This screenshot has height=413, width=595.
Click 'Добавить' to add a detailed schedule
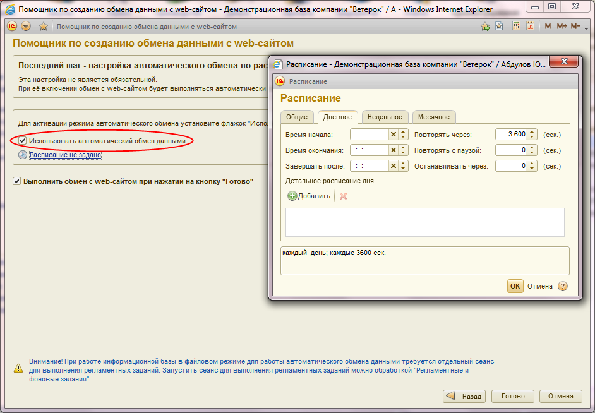click(309, 196)
